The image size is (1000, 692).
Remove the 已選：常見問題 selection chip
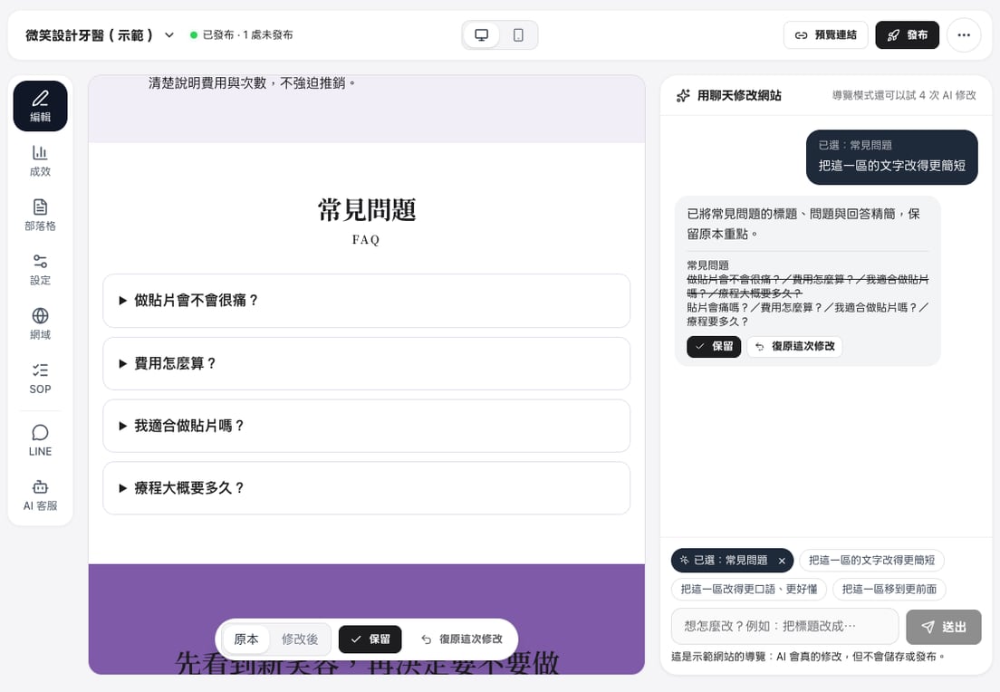pos(782,561)
